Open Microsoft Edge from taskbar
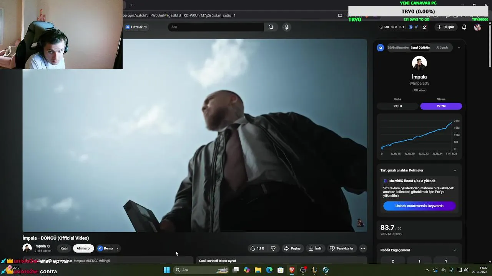This screenshot has width=492, height=276. click(x=269, y=270)
